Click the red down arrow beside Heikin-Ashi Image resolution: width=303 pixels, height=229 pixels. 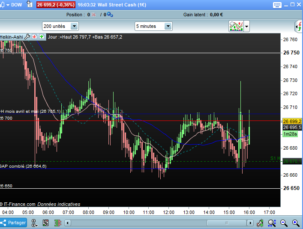(35, 37)
